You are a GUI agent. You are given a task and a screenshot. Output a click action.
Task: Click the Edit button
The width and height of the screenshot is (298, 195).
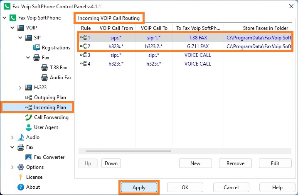pyautogui.click(x=275, y=163)
